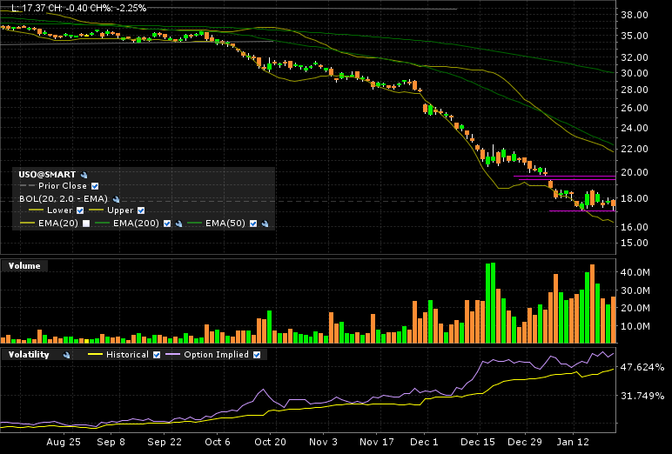672x454 pixels.
Task: Click the BOL(20, 2.0 - EMA) study label
Action: click(63, 199)
